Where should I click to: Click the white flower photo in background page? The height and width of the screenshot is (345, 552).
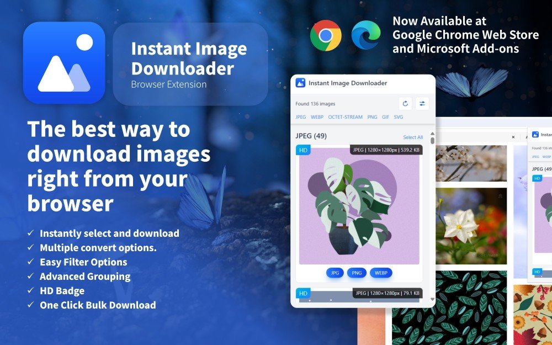(x=471, y=226)
